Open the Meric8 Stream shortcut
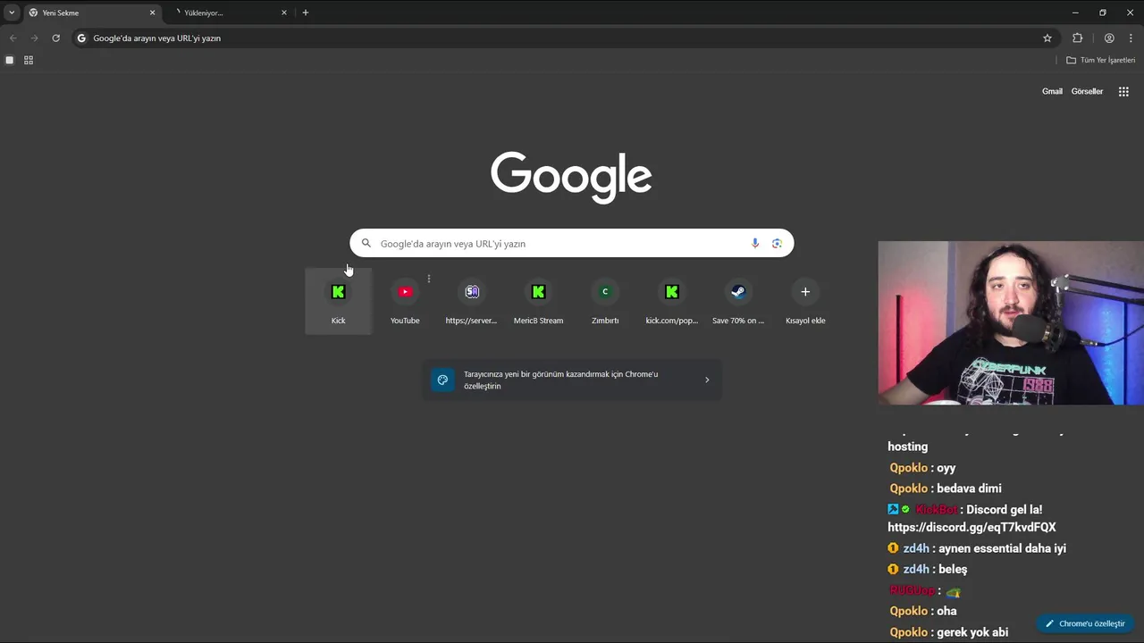Image resolution: width=1144 pixels, height=643 pixels. coord(538,301)
